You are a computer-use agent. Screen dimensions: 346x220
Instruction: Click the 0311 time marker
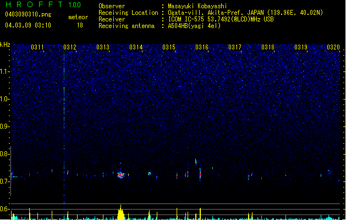[x=37, y=47]
